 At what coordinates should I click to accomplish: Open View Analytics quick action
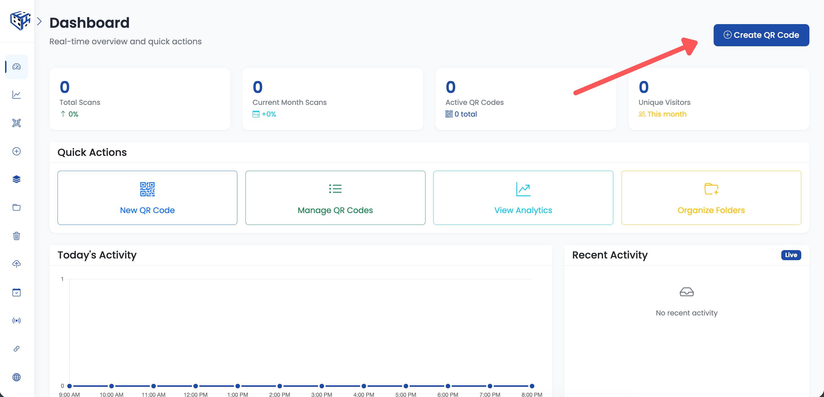tap(523, 198)
